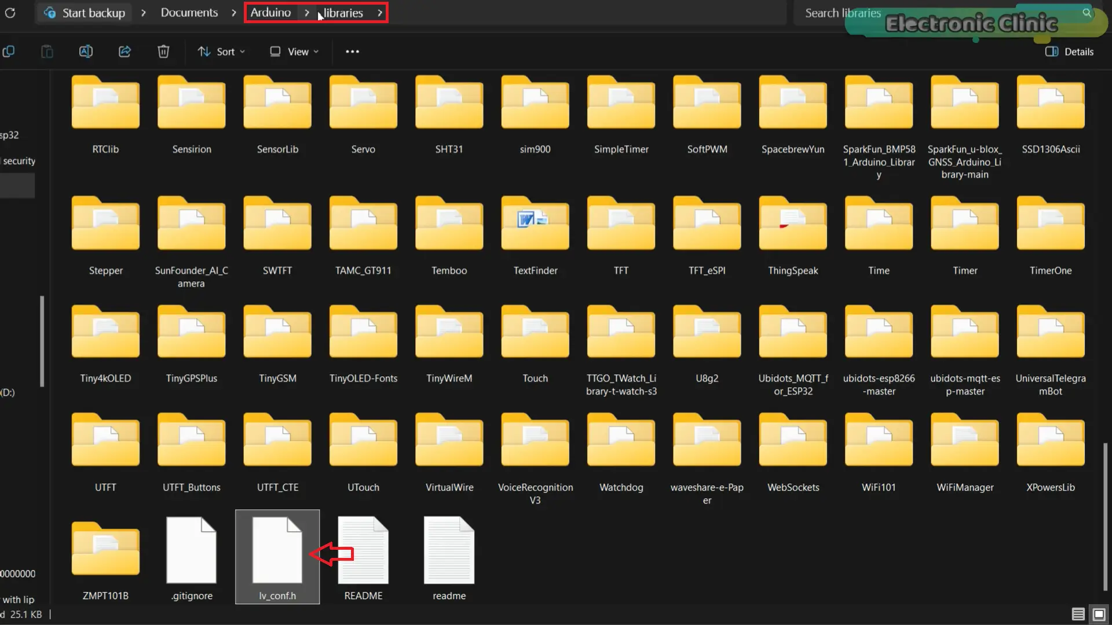Image resolution: width=1112 pixels, height=625 pixels.
Task: Open the WiFiManager folder
Action: point(965,454)
